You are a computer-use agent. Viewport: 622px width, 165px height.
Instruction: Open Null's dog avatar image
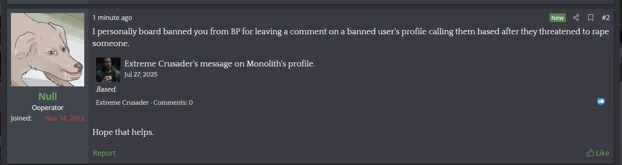(48, 50)
